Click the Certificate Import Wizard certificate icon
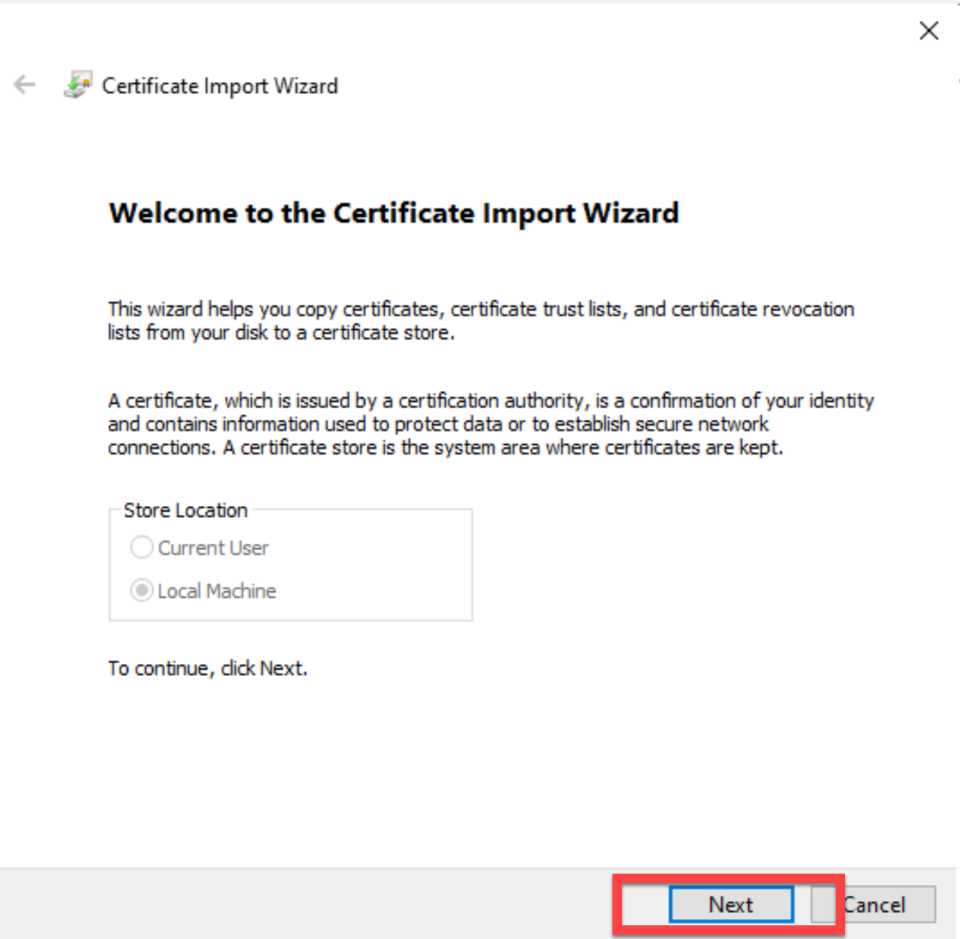 coord(78,85)
